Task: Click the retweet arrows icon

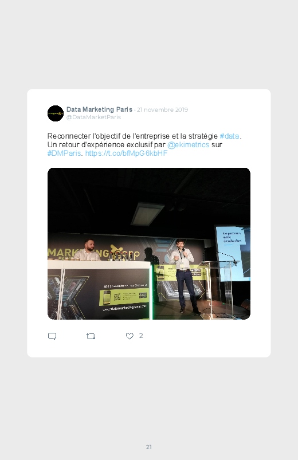Action: [91, 336]
